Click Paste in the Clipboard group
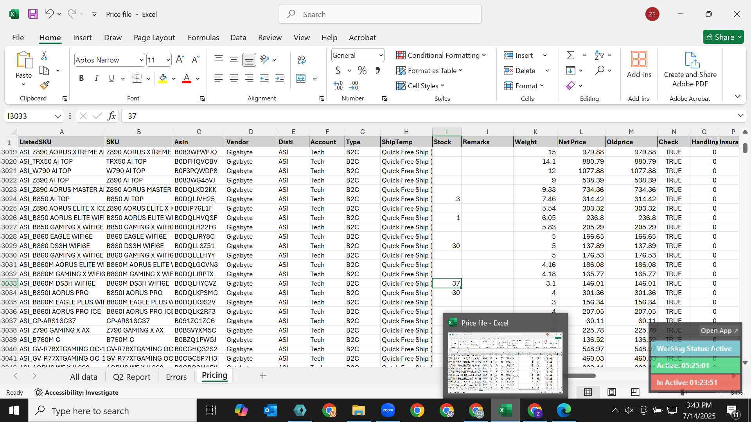Image resolution: width=751 pixels, height=422 pixels. coord(24,69)
